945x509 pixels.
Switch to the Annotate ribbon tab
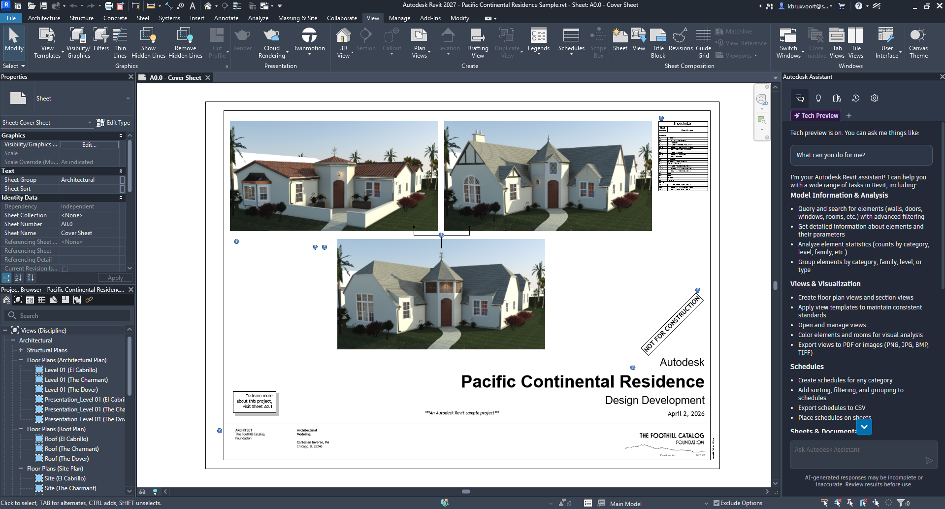[226, 18]
